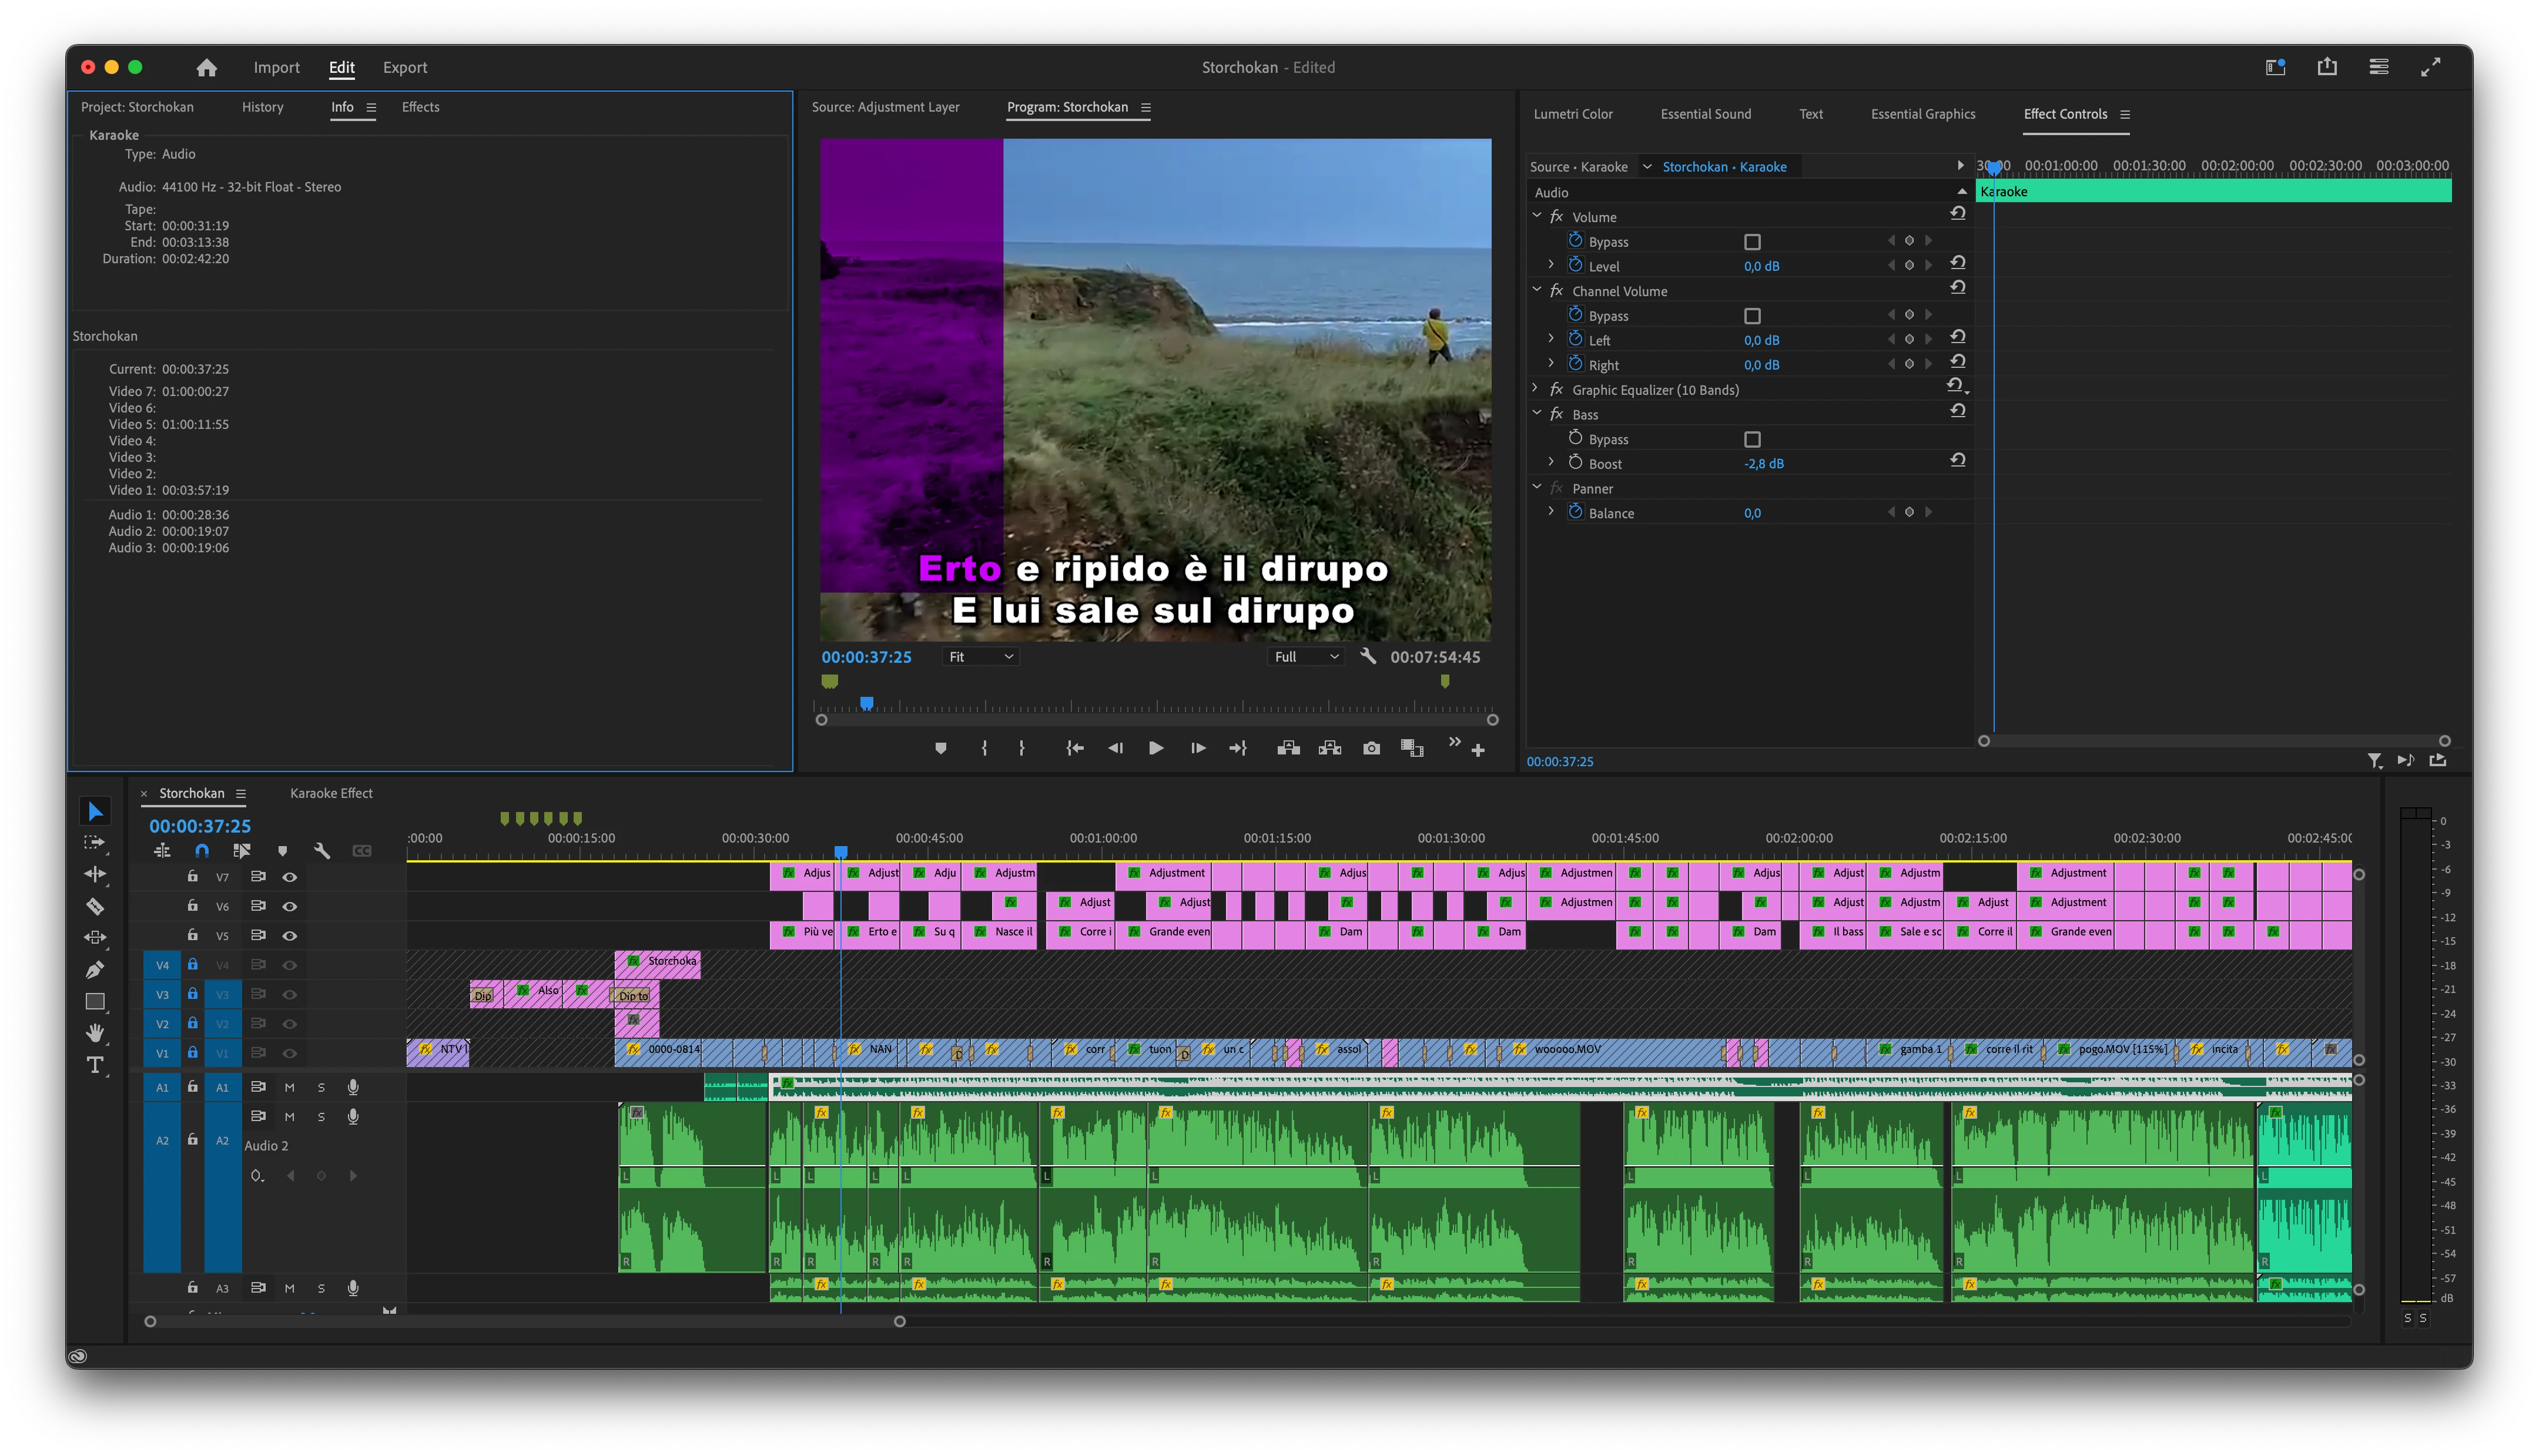Open the Effects panel tab
The width and height of the screenshot is (2539, 1456).
(420, 107)
